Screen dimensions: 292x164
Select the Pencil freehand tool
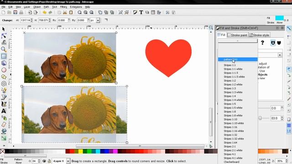pos(4,90)
